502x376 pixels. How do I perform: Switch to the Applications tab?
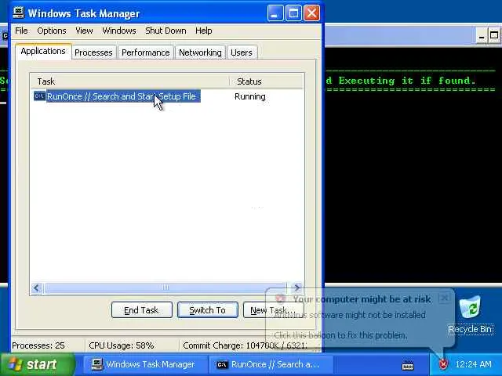43,51
